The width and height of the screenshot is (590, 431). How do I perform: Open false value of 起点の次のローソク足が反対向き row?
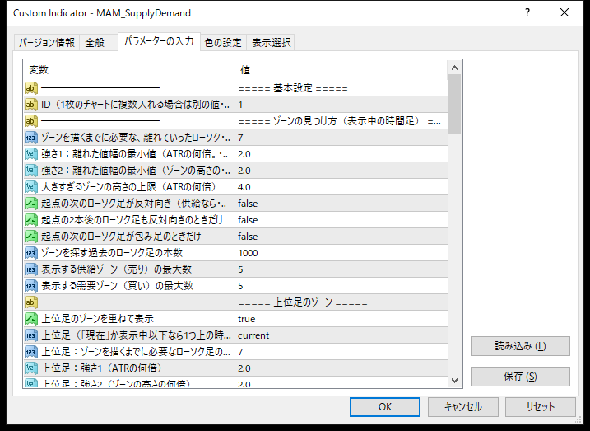341,204
